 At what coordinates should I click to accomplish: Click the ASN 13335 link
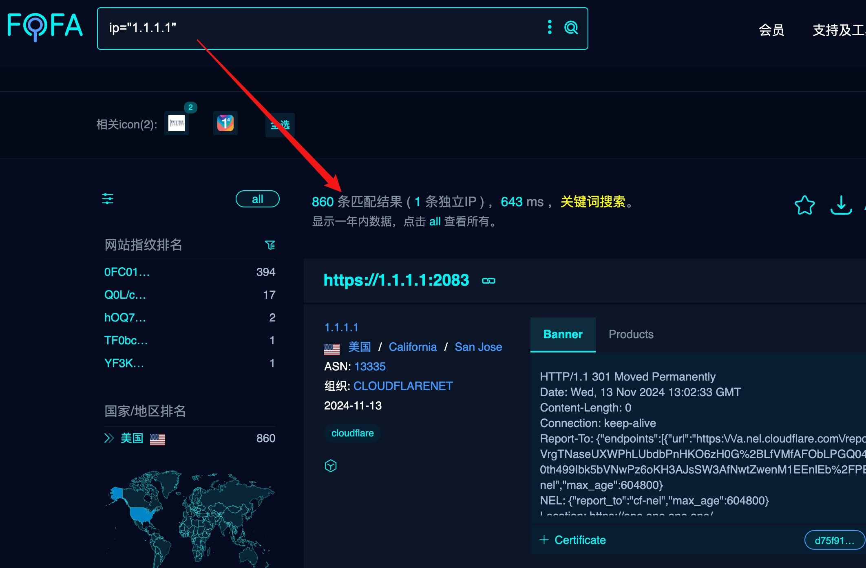370,366
